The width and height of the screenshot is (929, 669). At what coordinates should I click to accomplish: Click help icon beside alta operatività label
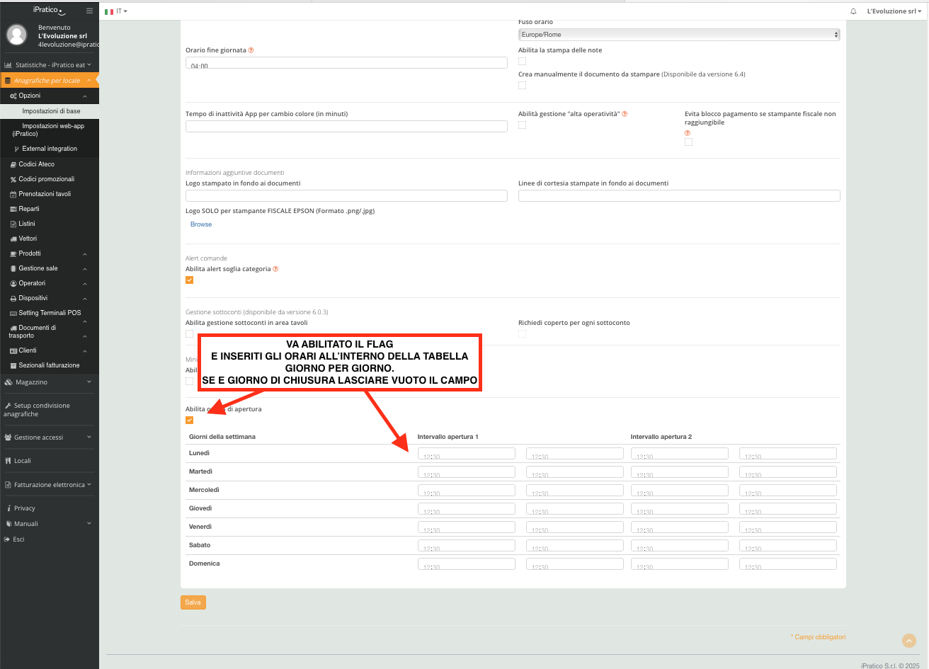coord(625,114)
